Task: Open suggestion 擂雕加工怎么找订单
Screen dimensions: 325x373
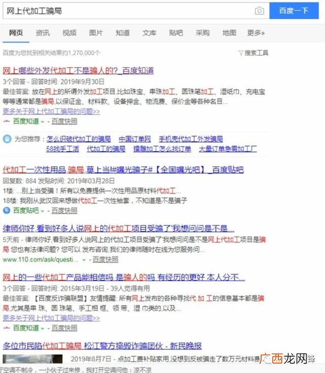Action: coord(162,149)
